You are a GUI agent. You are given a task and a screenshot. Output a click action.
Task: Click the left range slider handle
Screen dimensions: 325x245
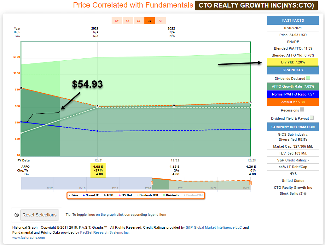click(x=152, y=183)
